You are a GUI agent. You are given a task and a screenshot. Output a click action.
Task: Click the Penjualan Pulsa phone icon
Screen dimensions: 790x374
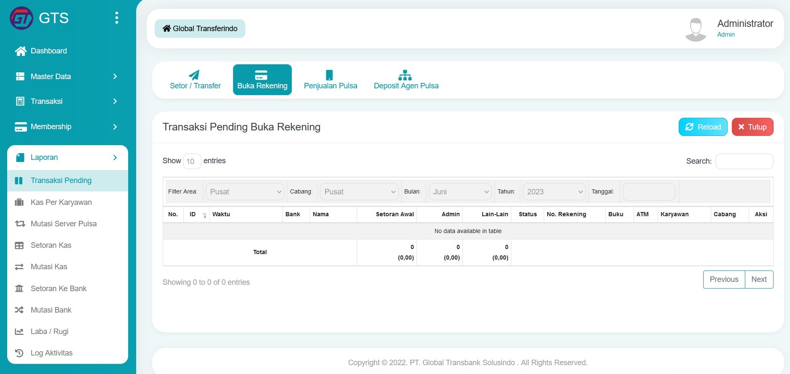[330, 75]
